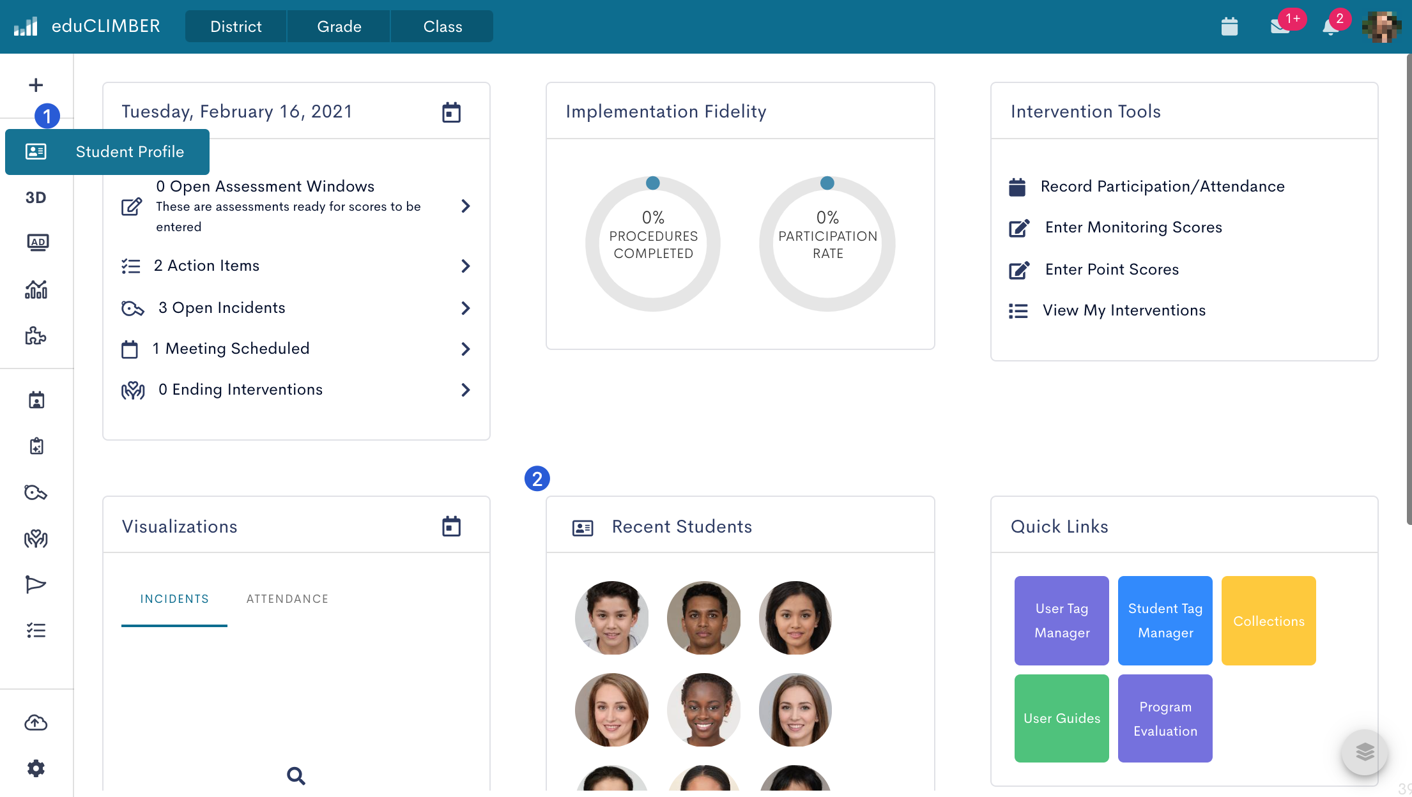Click magnifier search icon in Visualizations

pos(296,776)
